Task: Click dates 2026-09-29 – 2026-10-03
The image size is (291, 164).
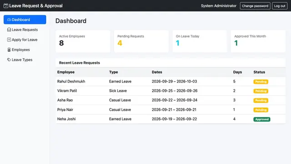Action: (x=175, y=82)
